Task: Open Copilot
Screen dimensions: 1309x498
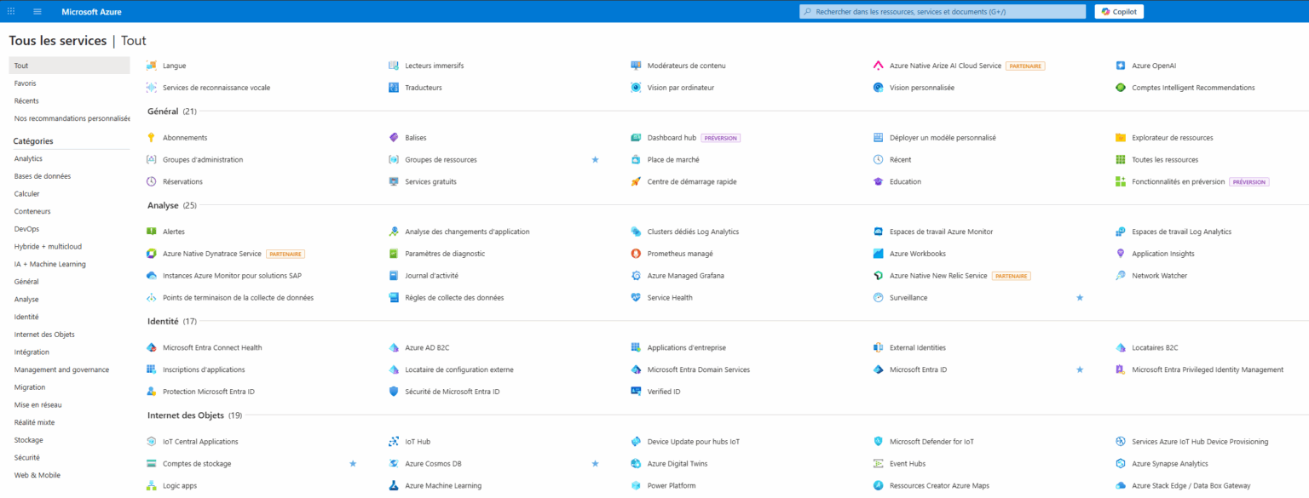Action: pos(1118,11)
